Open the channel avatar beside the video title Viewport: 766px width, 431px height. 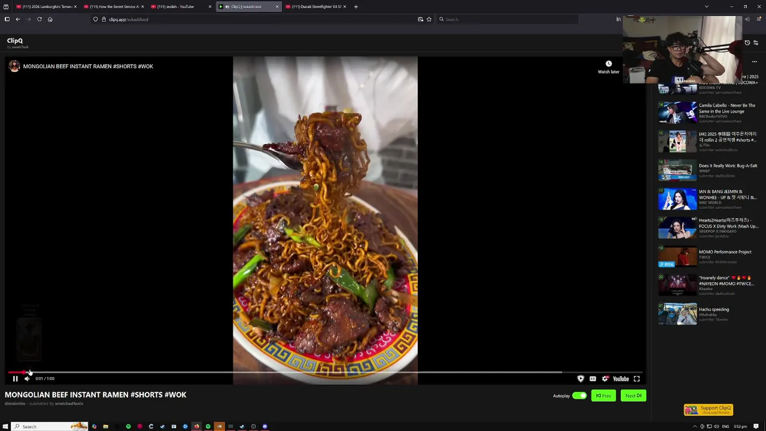coord(14,66)
